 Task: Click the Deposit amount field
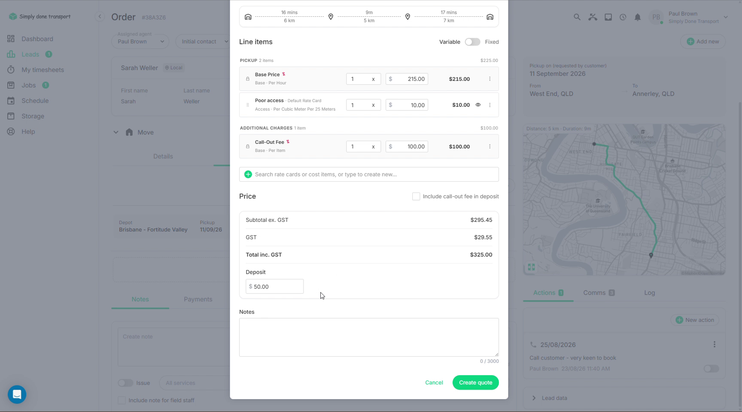tap(275, 286)
